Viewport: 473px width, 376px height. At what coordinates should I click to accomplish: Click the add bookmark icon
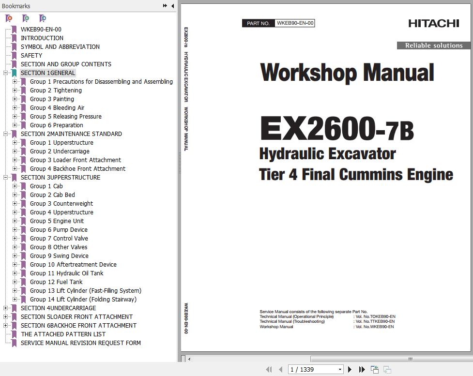click(26, 19)
